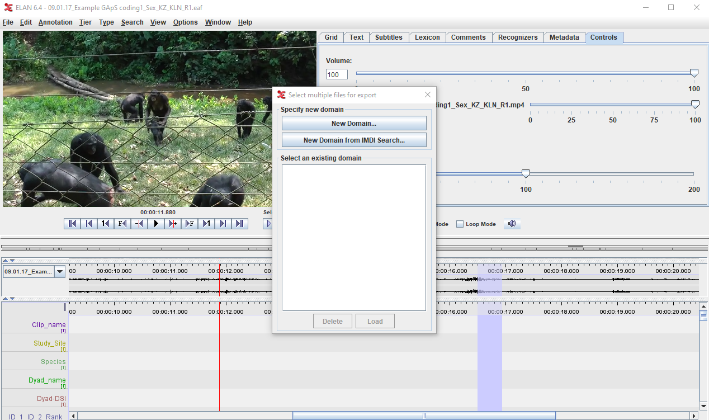Image resolution: width=709 pixels, height=420 pixels.
Task: Click the speaker volume icon
Action: (x=512, y=224)
